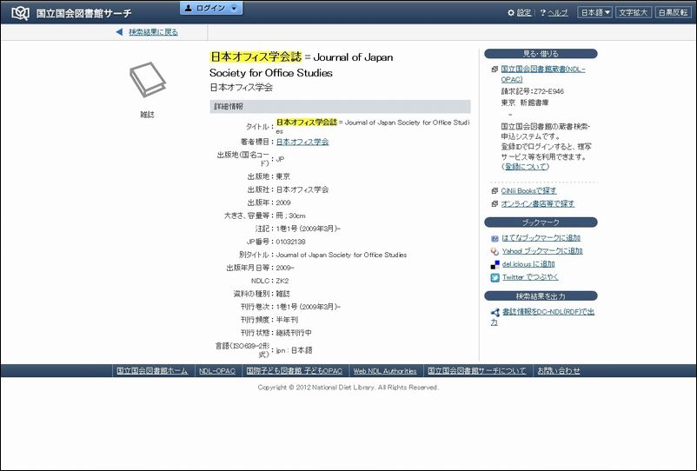Click the help question mark icon
The image size is (697, 471).
[x=543, y=13]
